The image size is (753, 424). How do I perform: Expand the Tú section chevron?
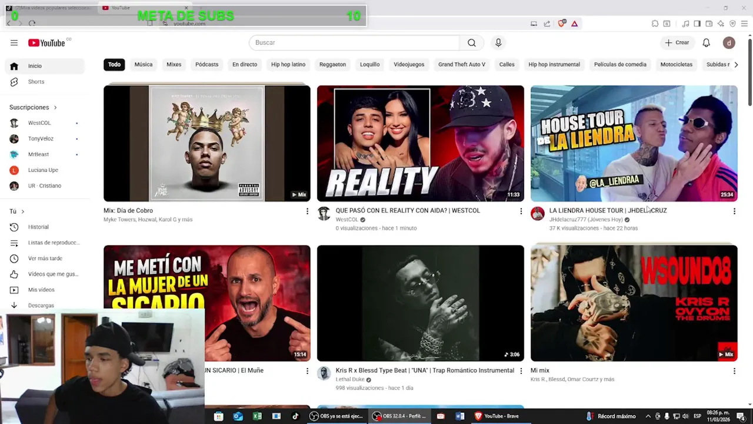[x=23, y=211]
